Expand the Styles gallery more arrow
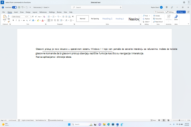Screen dimensions: 191x127 (x=139, y=21)
